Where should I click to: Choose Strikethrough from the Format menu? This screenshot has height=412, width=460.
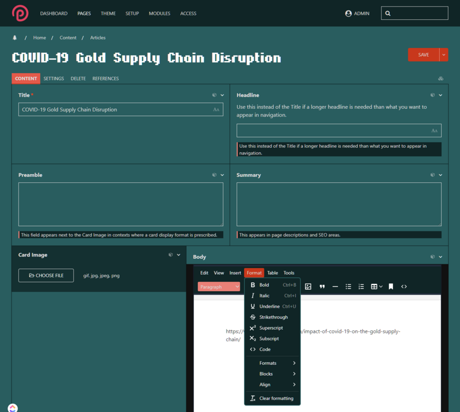[x=273, y=317]
